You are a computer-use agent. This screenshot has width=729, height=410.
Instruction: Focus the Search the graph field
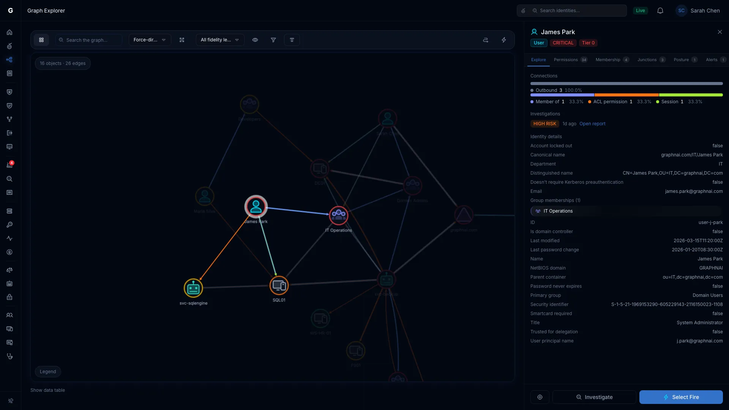(89, 40)
